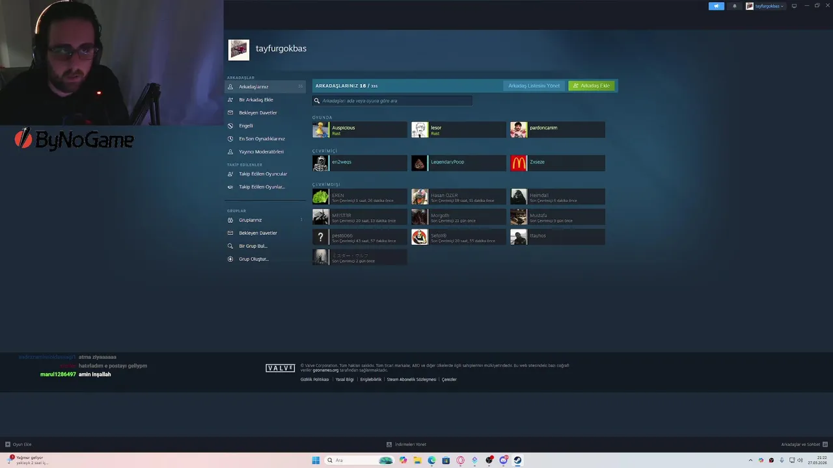Open Zxseze friend with McDonald's avatar

coord(558,163)
